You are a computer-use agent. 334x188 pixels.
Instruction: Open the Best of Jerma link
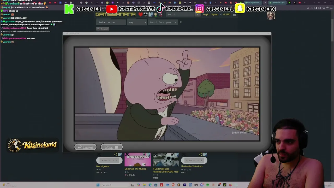pos(103,166)
